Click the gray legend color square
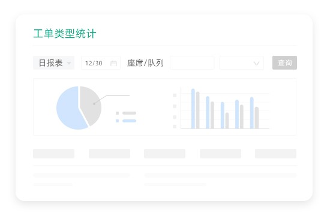324x216 pixels. pyautogui.click(x=118, y=113)
